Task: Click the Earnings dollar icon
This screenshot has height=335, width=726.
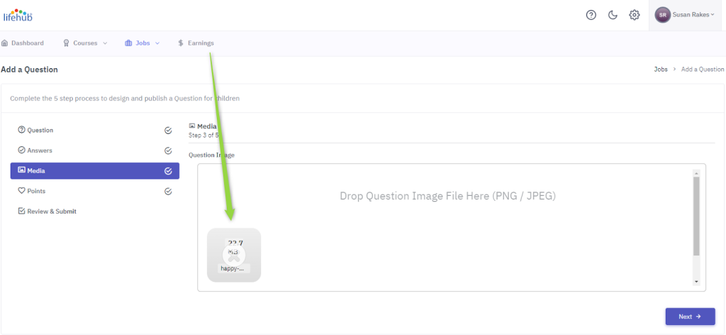Action: [181, 43]
